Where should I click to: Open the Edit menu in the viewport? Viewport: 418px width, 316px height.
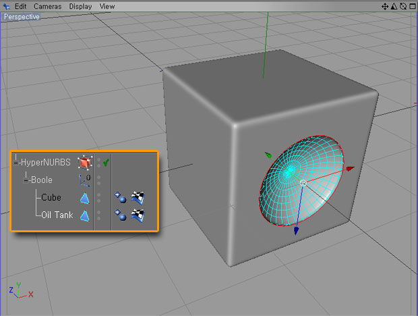coord(20,6)
